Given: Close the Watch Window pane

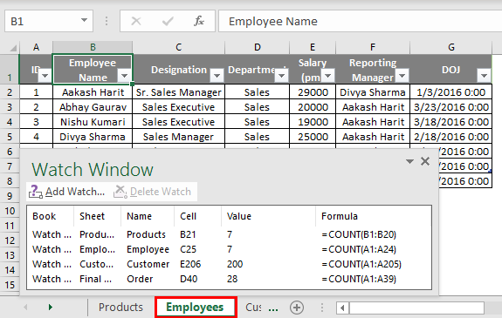Looking at the screenshot, I should point(425,161).
